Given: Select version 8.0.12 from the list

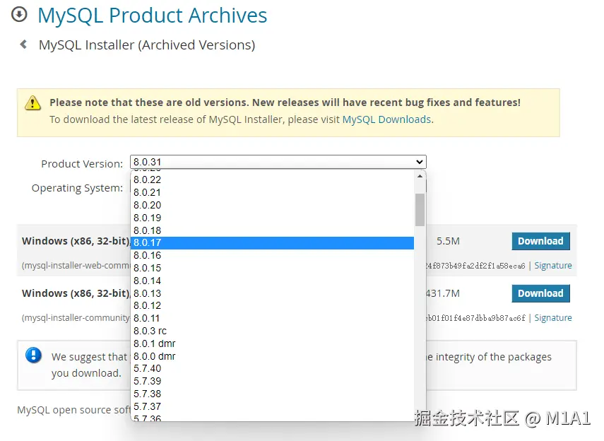Looking at the screenshot, I should click(273, 306).
